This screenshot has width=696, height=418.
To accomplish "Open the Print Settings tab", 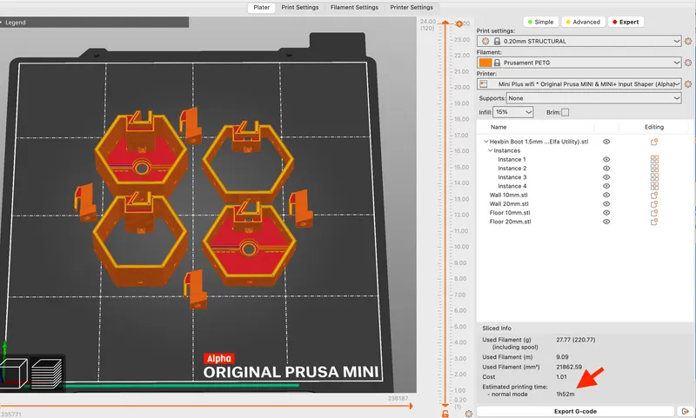I will pyautogui.click(x=300, y=8).
